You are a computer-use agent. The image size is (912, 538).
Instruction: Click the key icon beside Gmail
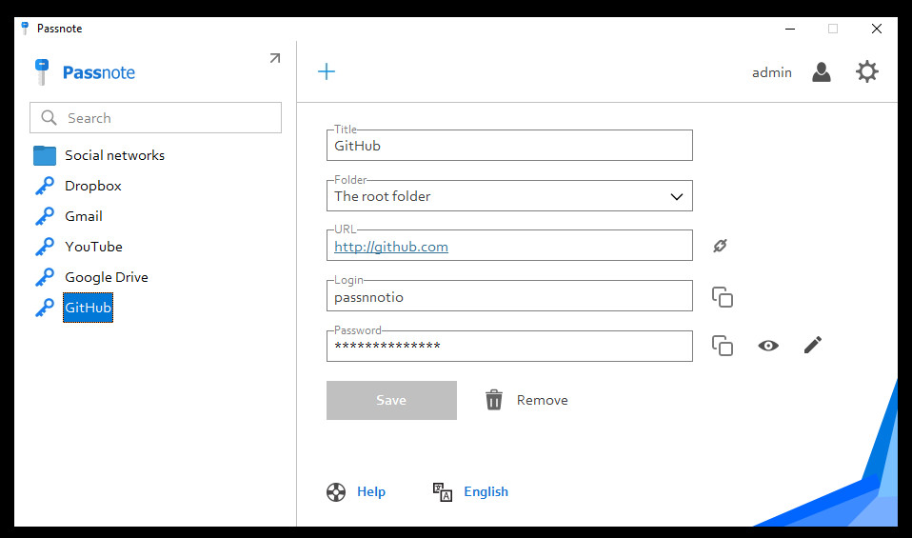[x=44, y=216]
